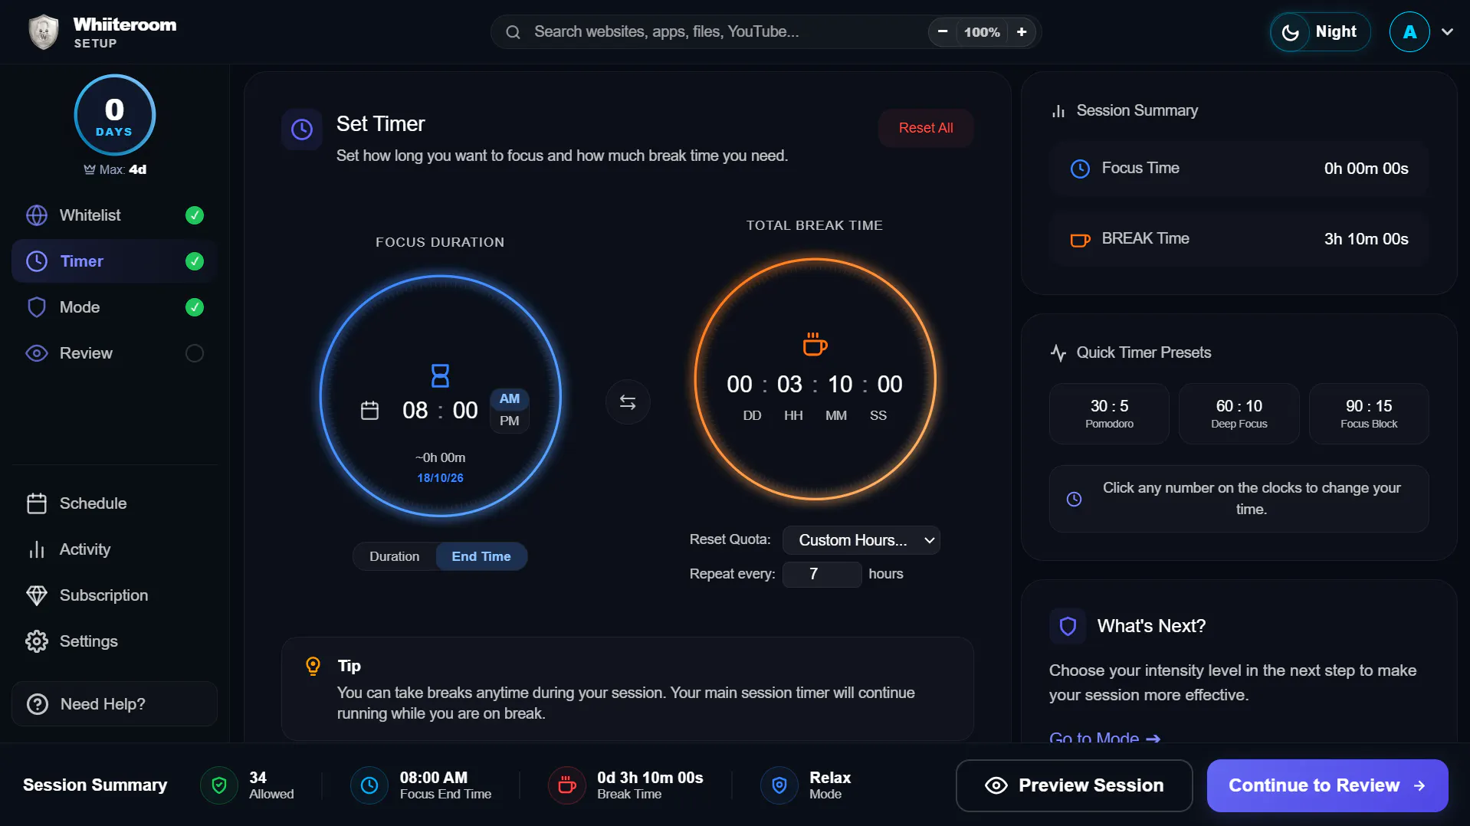This screenshot has width=1470, height=826.
Task: Apply the 60:10 Deep Focus preset
Action: (1239, 414)
